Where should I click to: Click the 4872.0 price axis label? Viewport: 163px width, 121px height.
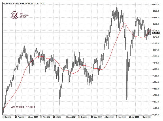tap(156, 69)
